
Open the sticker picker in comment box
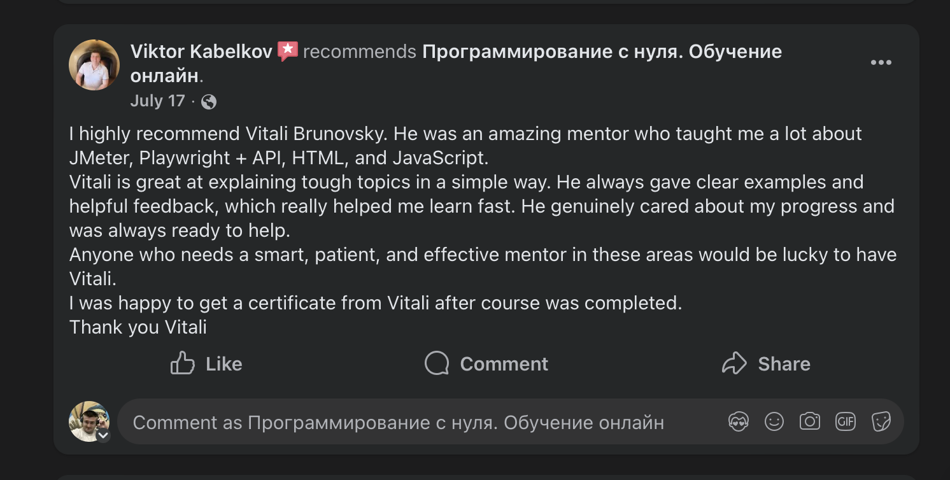click(x=881, y=421)
